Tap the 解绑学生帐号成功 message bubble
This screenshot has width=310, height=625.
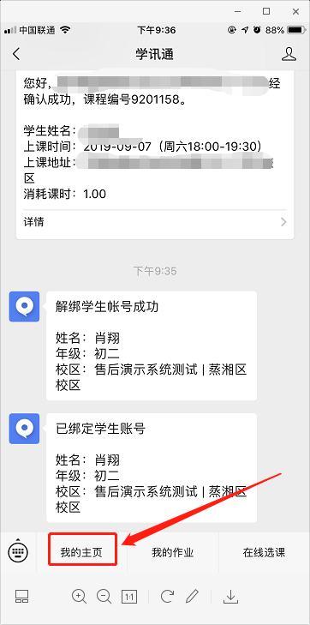tap(152, 346)
